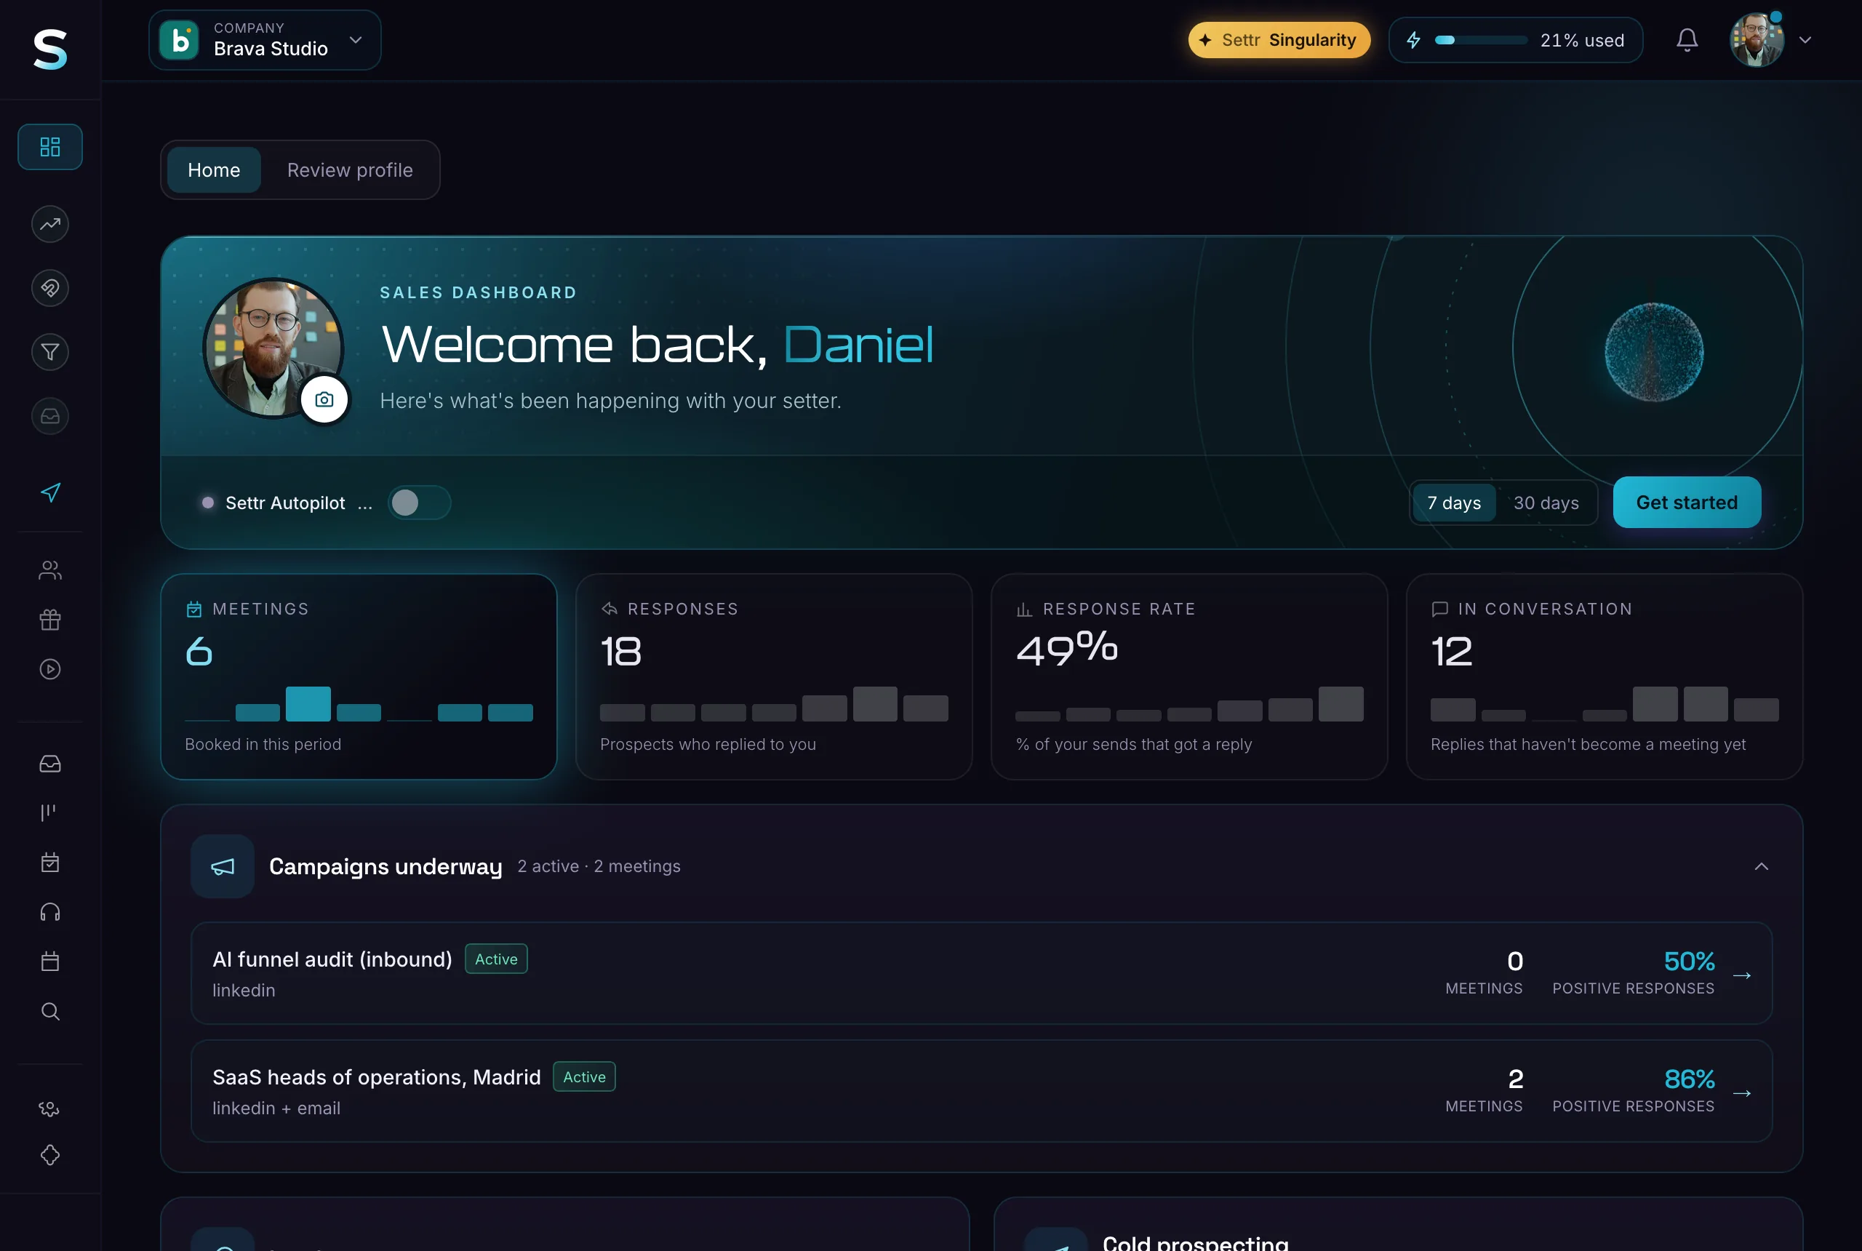
Task: Click the target link icon in sidebar
Action: tap(50, 288)
